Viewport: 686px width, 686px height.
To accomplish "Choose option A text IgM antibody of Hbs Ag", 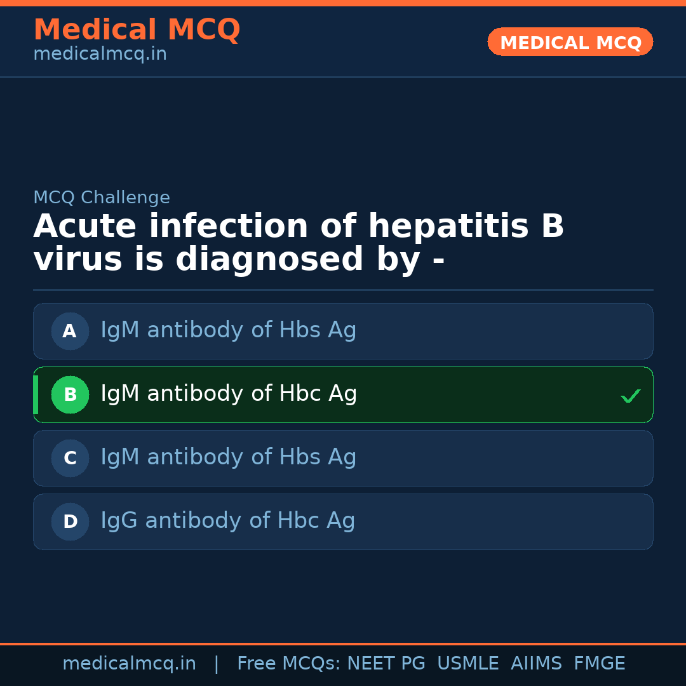I will (x=229, y=330).
